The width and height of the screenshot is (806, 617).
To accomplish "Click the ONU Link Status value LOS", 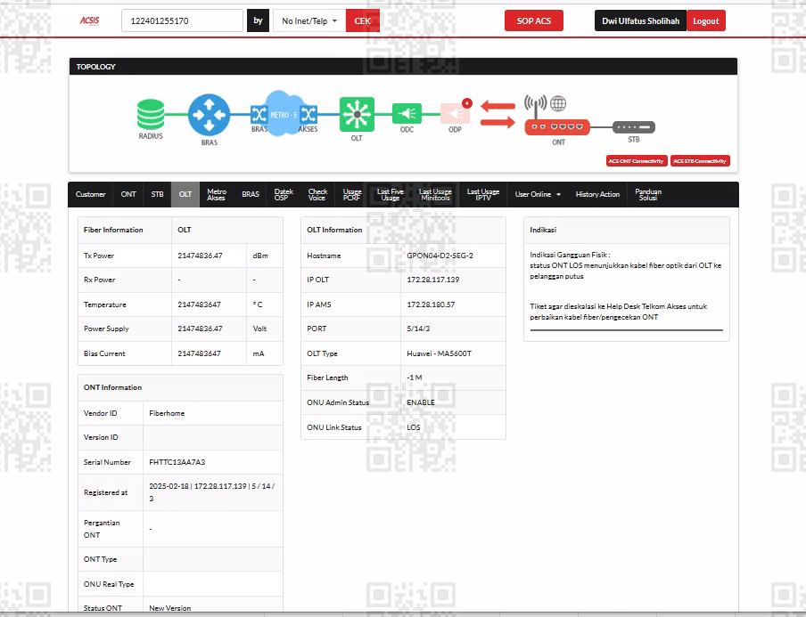I will coord(414,427).
